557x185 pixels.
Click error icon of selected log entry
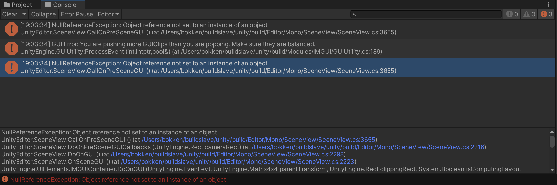click(x=11, y=67)
